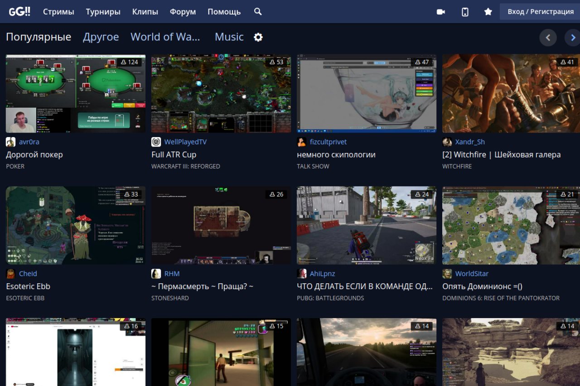The image size is (580, 386).
Task: Click the GG!! site logo
Action: 19,12
